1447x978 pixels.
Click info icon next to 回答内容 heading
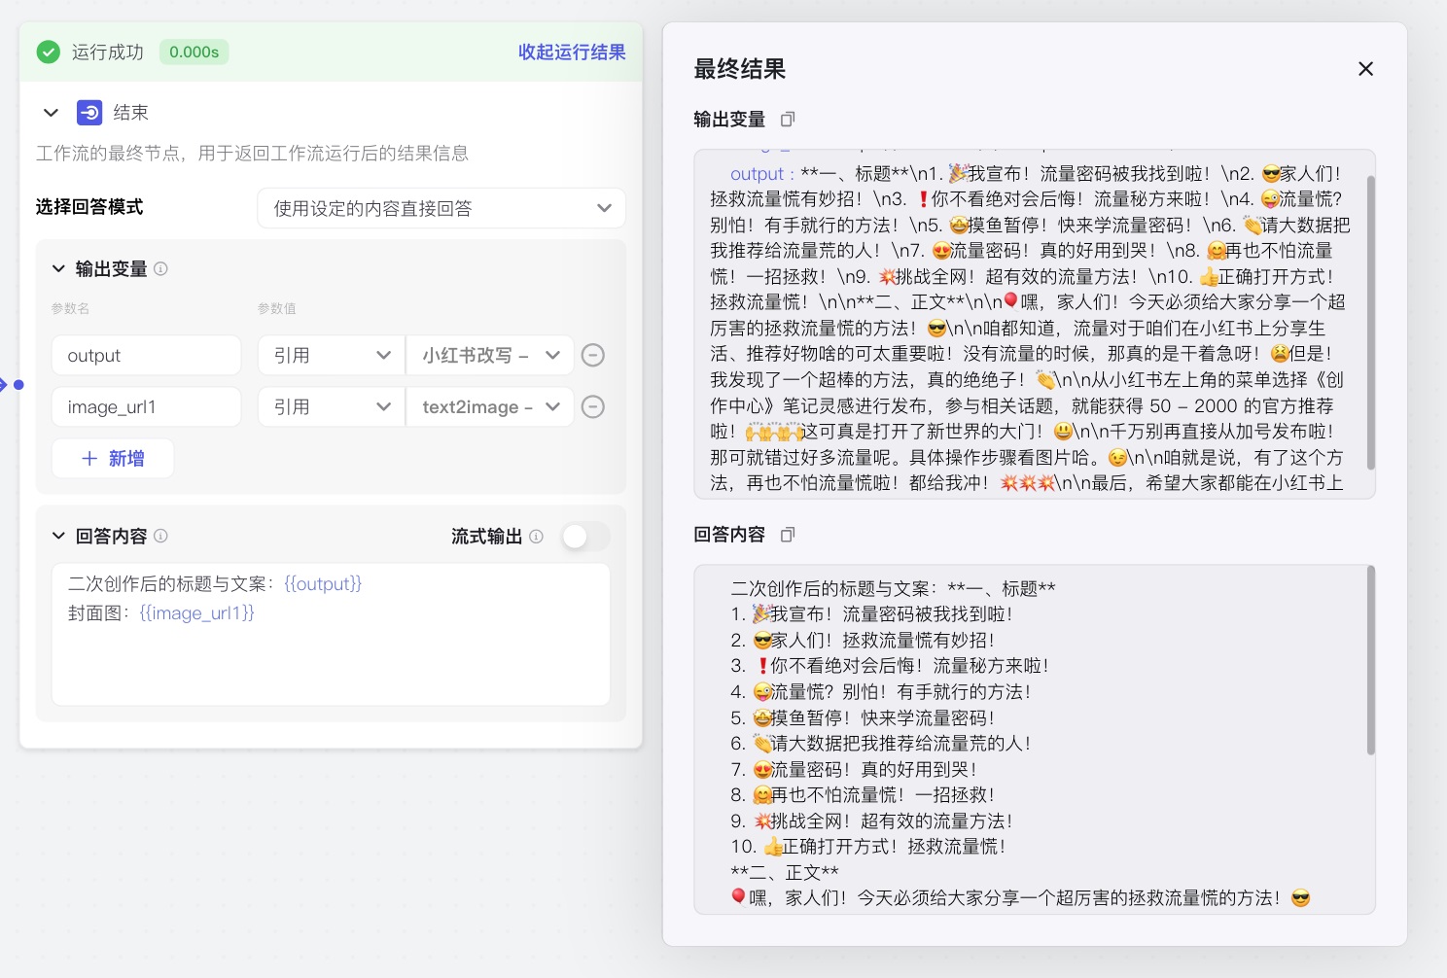161,536
